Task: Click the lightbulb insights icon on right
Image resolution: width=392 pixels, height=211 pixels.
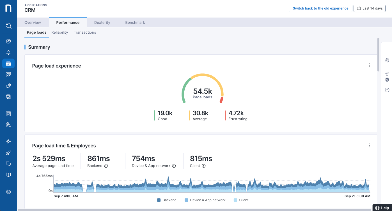Action: [387, 74]
